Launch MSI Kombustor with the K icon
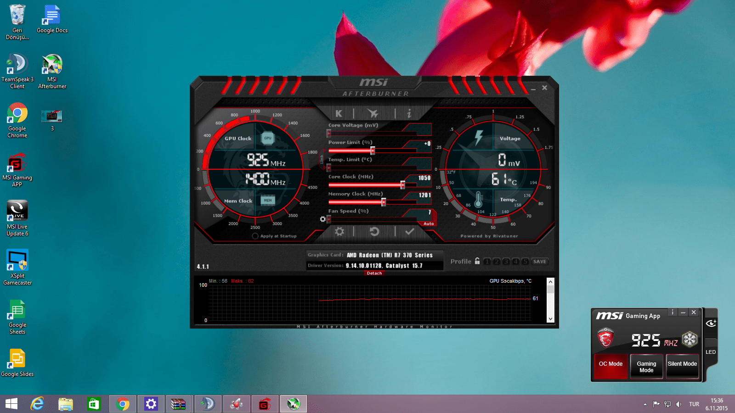This screenshot has height=413, width=735. tap(339, 113)
